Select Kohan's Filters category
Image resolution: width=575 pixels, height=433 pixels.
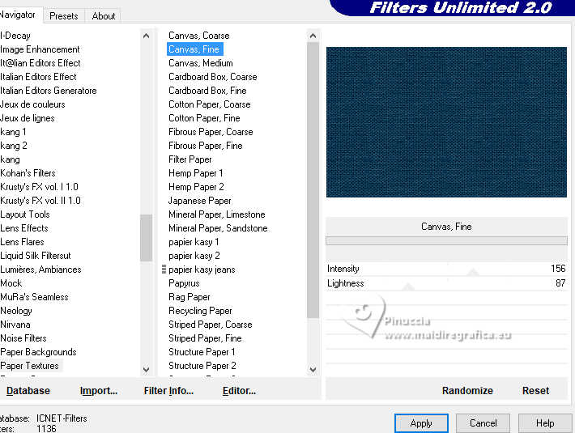28,173
